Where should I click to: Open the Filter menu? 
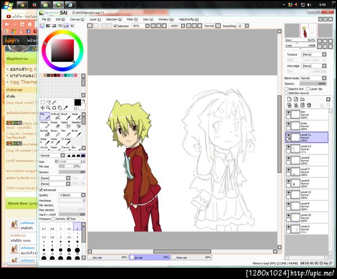(x=132, y=19)
